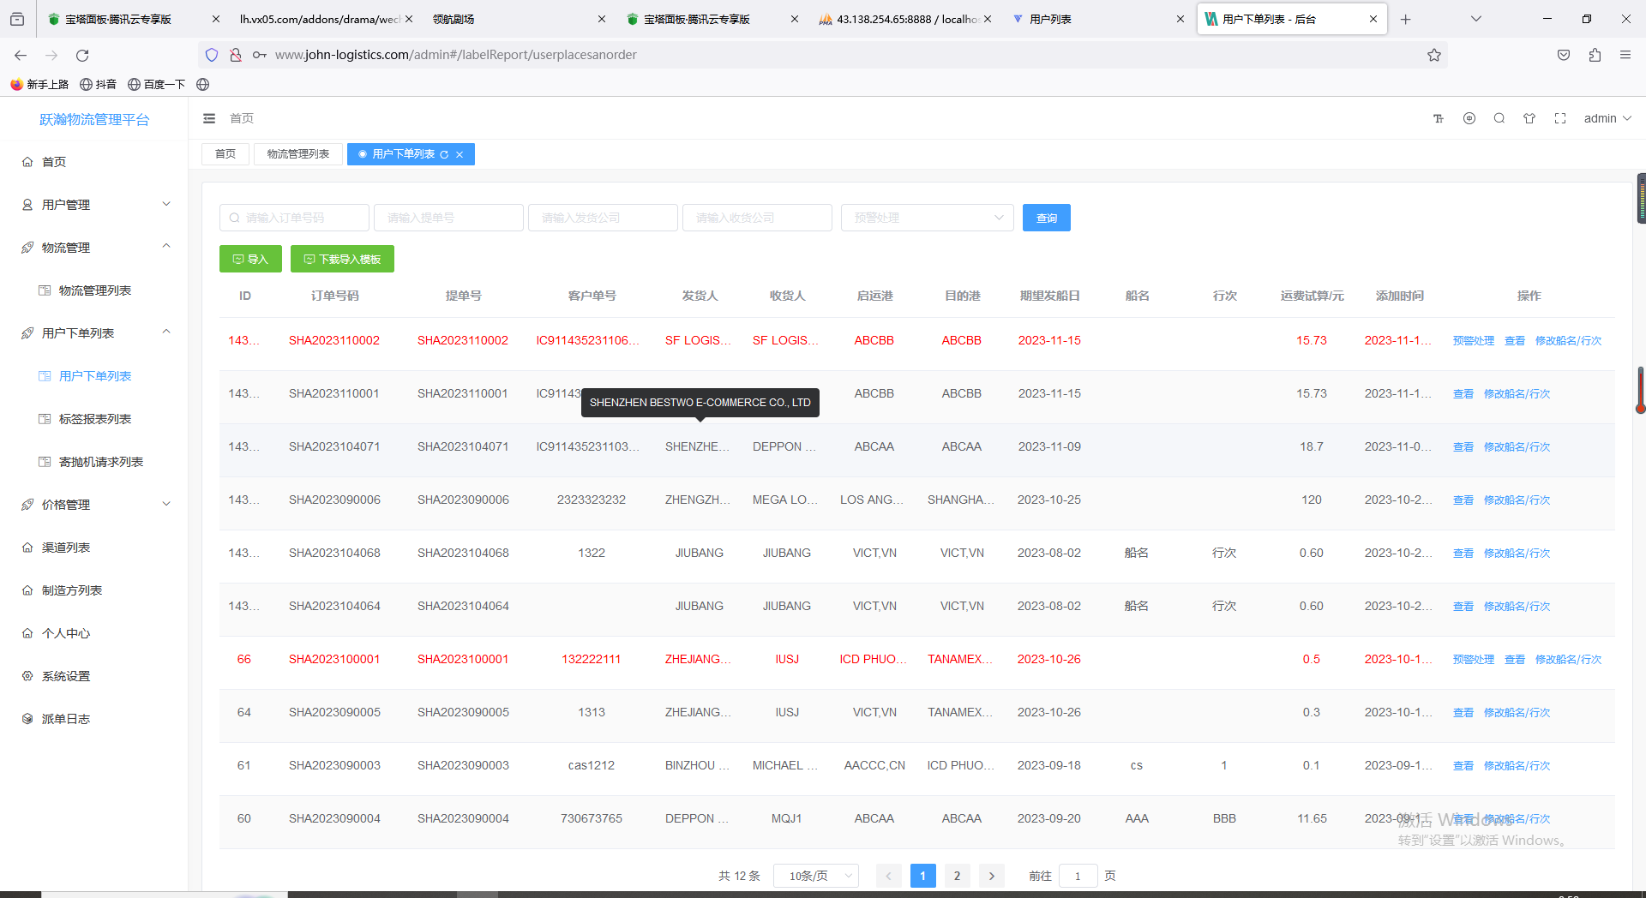
Task: Open the admin user dropdown
Action: [1607, 118]
